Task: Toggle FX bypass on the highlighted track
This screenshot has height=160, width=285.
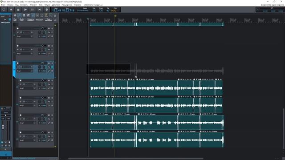Action: point(52,67)
